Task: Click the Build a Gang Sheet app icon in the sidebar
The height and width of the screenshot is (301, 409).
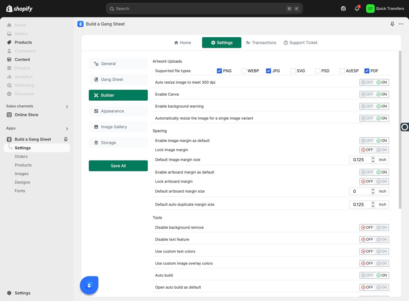Action: pos(9,139)
